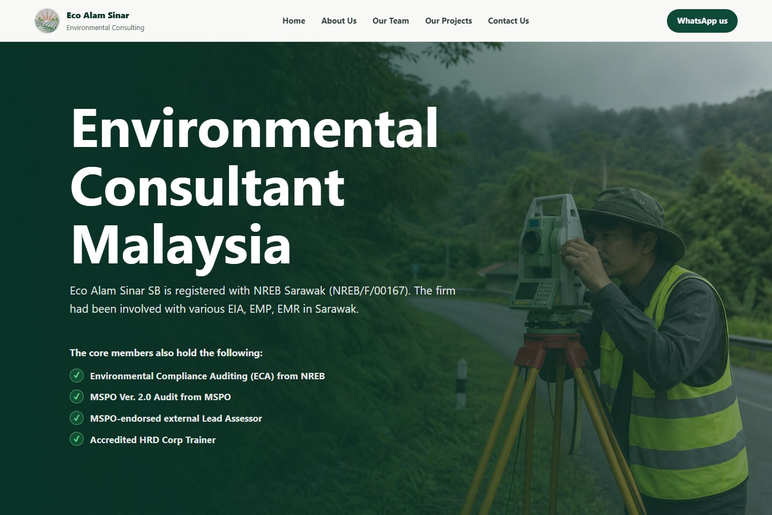Screen dimensions: 772x515
Task: Go to the Home page
Action: point(294,21)
